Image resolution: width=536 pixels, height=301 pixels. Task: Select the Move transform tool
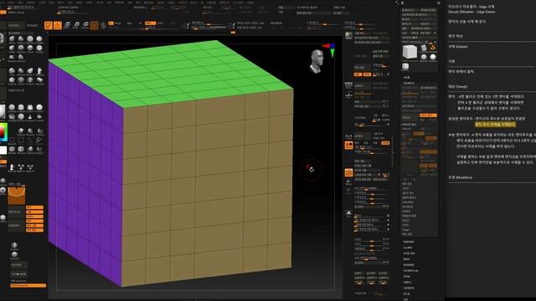click(67, 25)
